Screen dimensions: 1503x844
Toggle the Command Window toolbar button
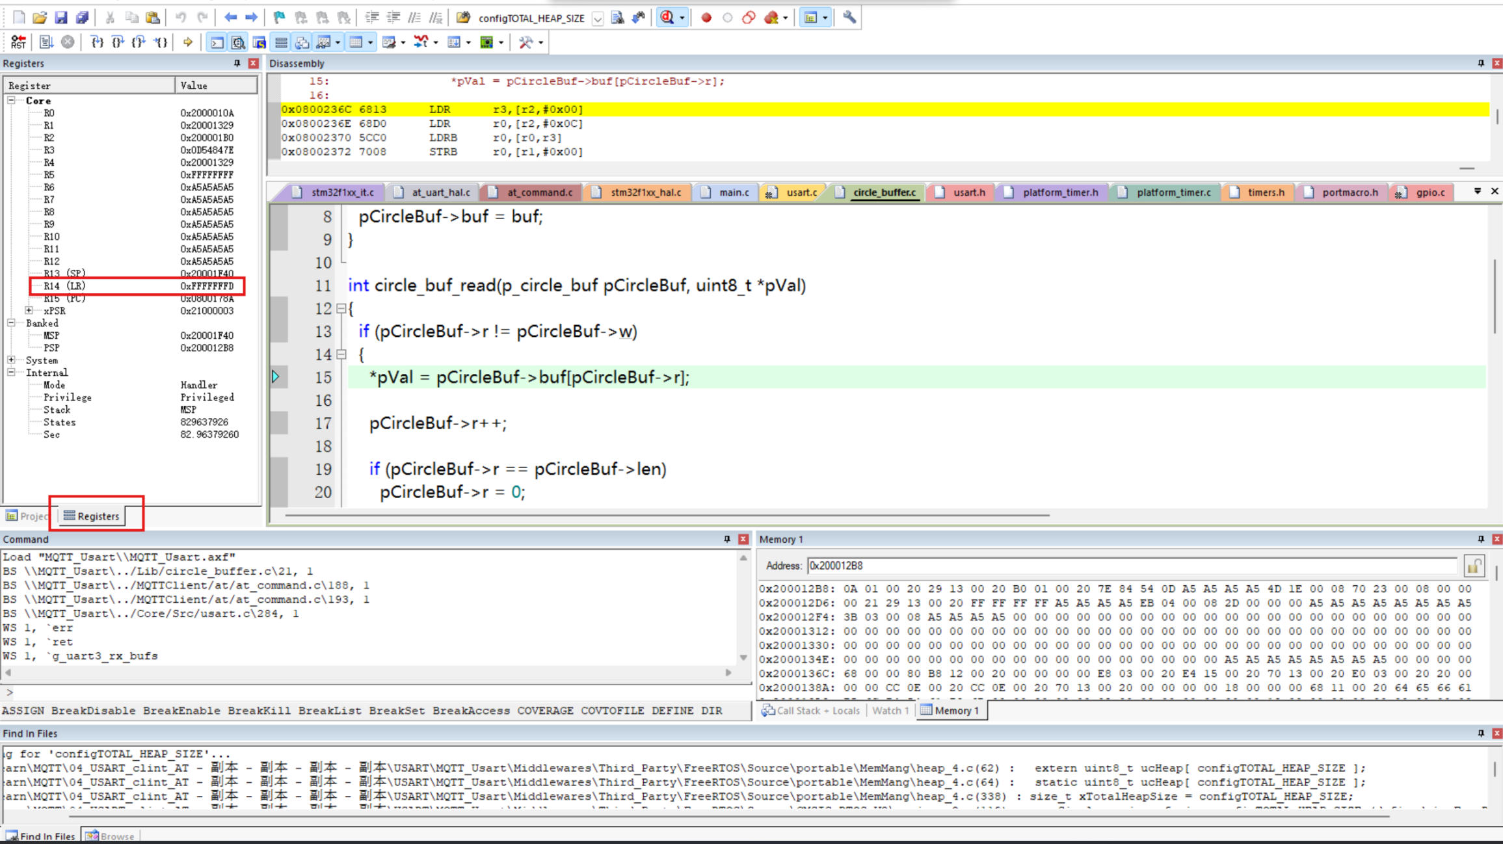[x=217, y=42]
